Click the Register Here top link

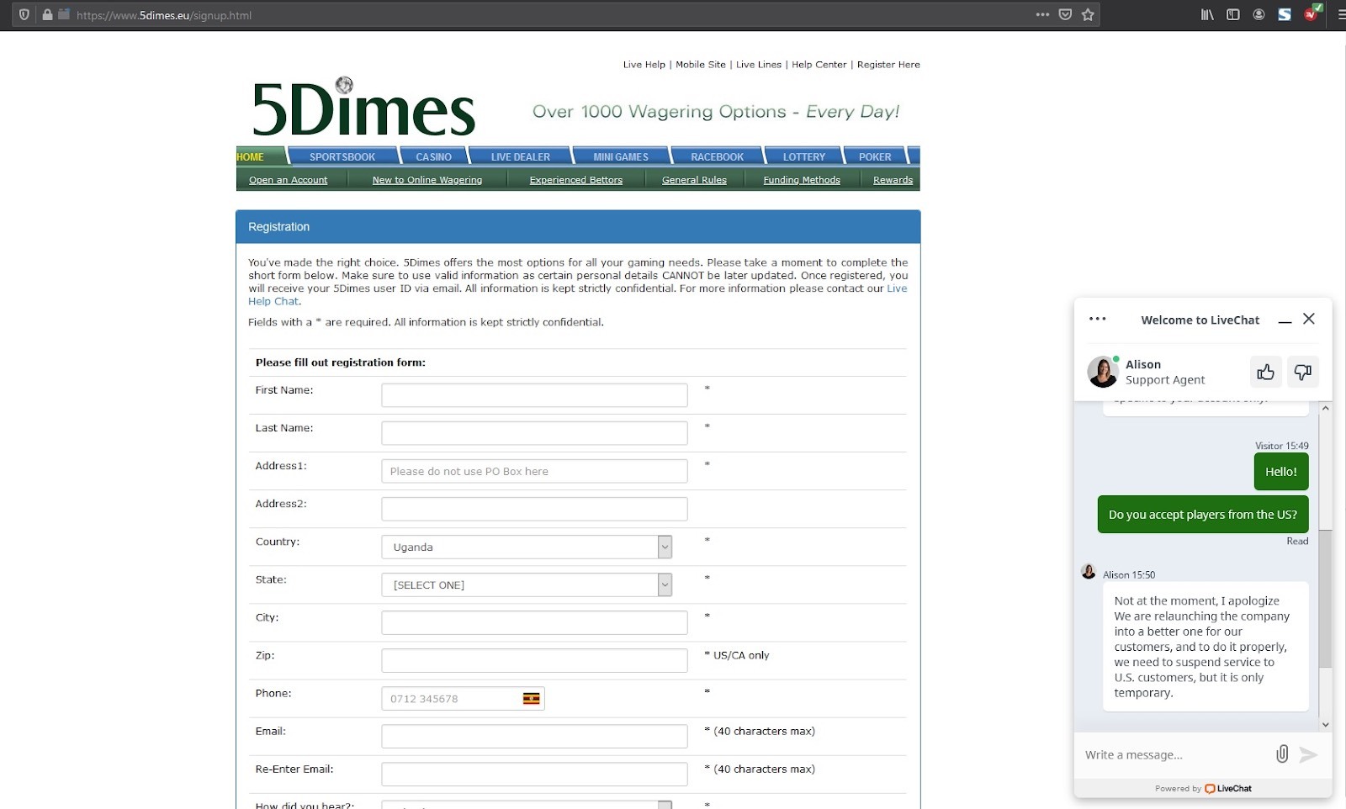click(x=888, y=65)
